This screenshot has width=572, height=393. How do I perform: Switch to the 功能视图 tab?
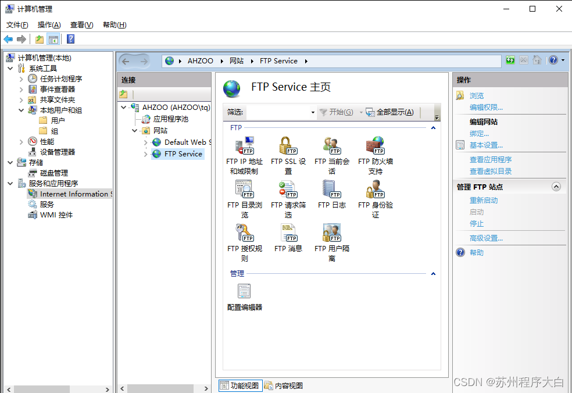(241, 385)
